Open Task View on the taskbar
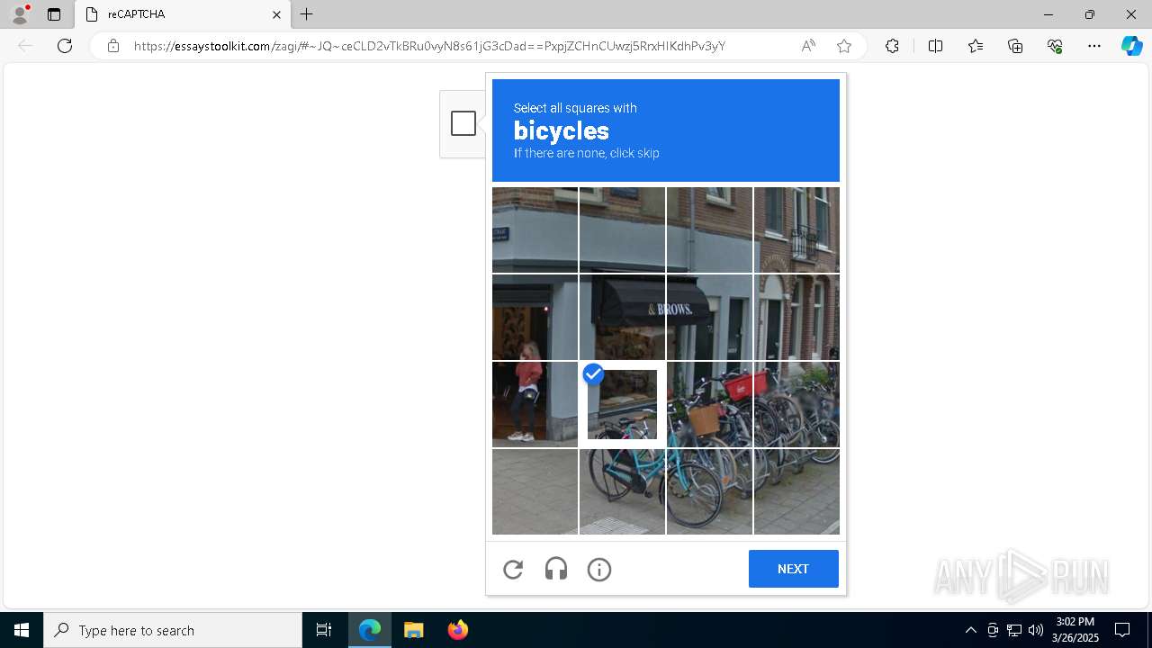1152x648 pixels. point(324,630)
